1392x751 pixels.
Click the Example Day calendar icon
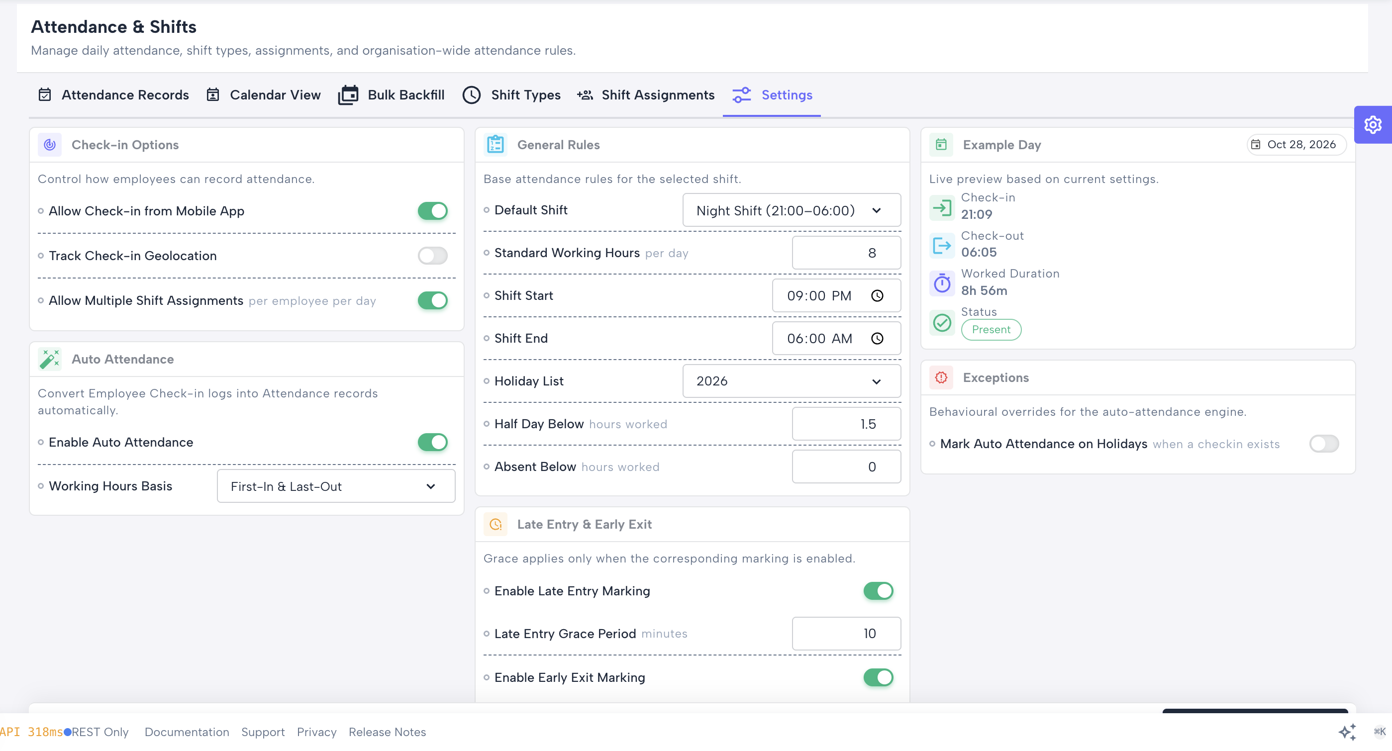941,145
